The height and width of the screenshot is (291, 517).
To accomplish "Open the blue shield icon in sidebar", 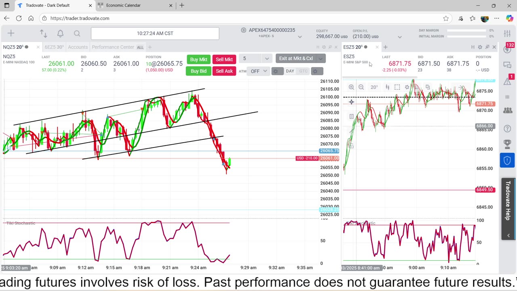I will pos(507,160).
